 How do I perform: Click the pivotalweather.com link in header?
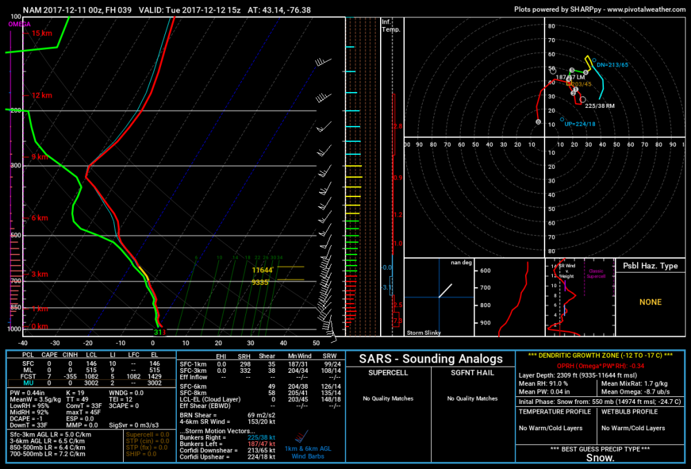tap(646, 9)
